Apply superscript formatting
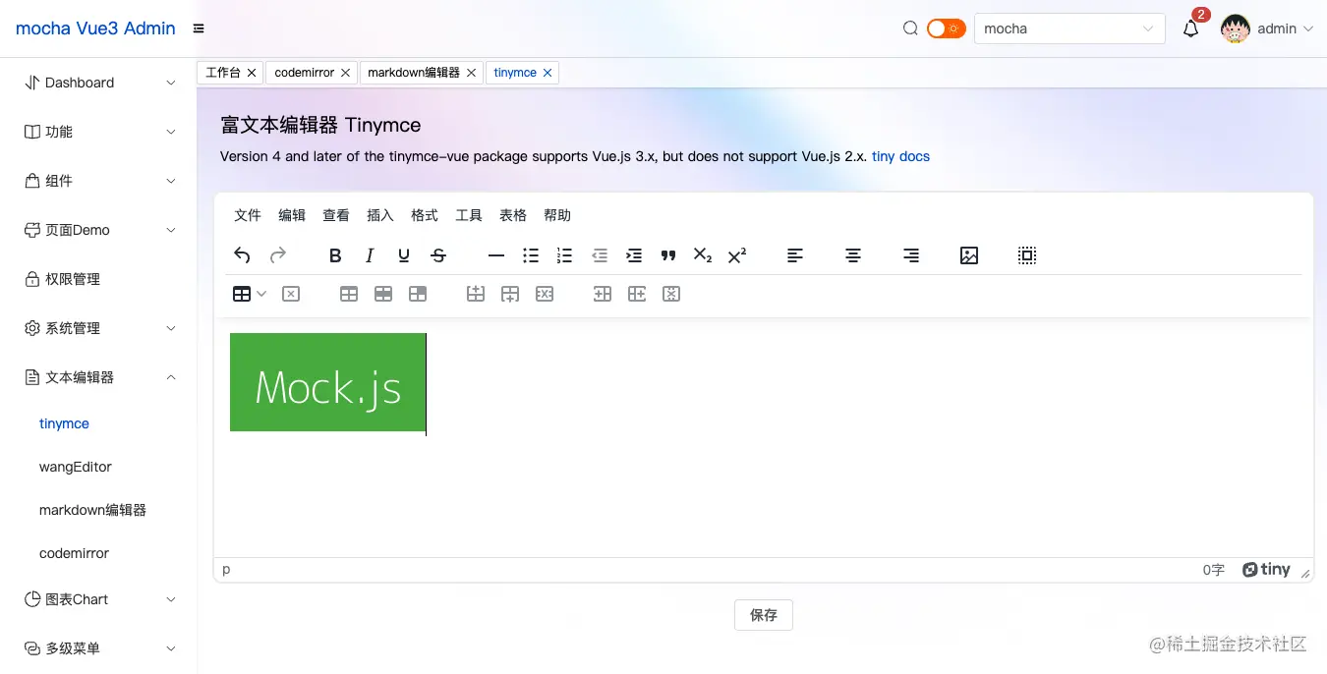Image resolution: width=1327 pixels, height=674 pixels. click(x=737, y=255)
